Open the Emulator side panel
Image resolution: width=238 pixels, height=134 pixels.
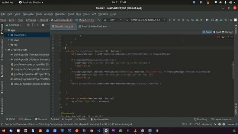tap(236, 109)
